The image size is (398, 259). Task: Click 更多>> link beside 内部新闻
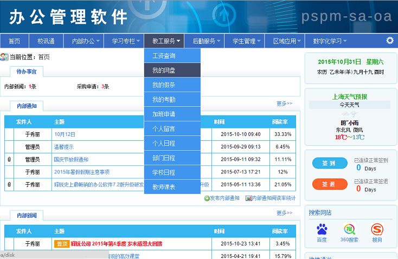[284, 213]
